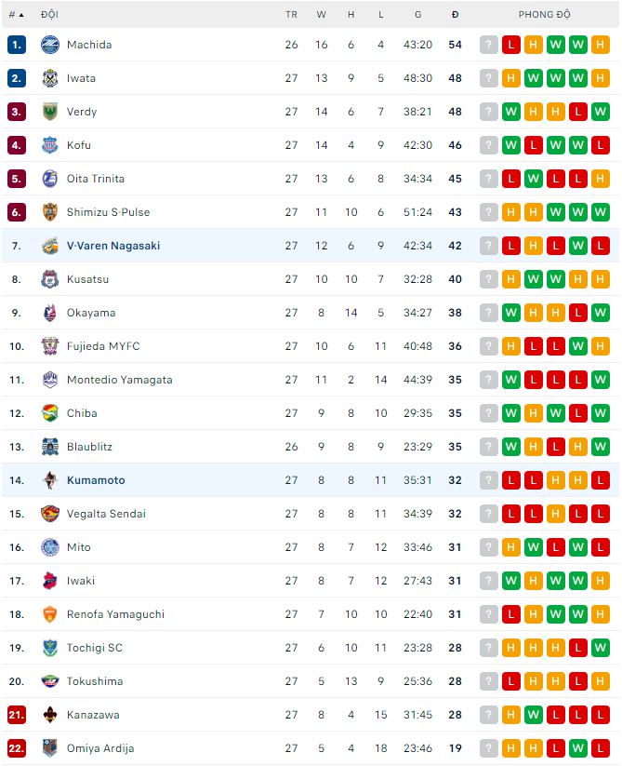Click Machida's gray question mark form box

pyautogui.click(x=489, y=45)
